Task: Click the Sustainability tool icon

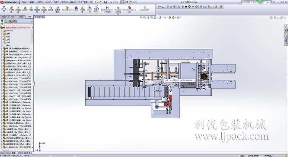Action: [145, 8]
